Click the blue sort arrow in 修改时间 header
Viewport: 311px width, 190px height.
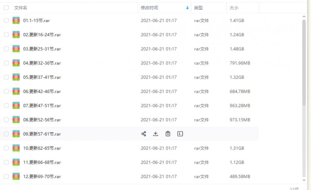[x=187, y=8]
